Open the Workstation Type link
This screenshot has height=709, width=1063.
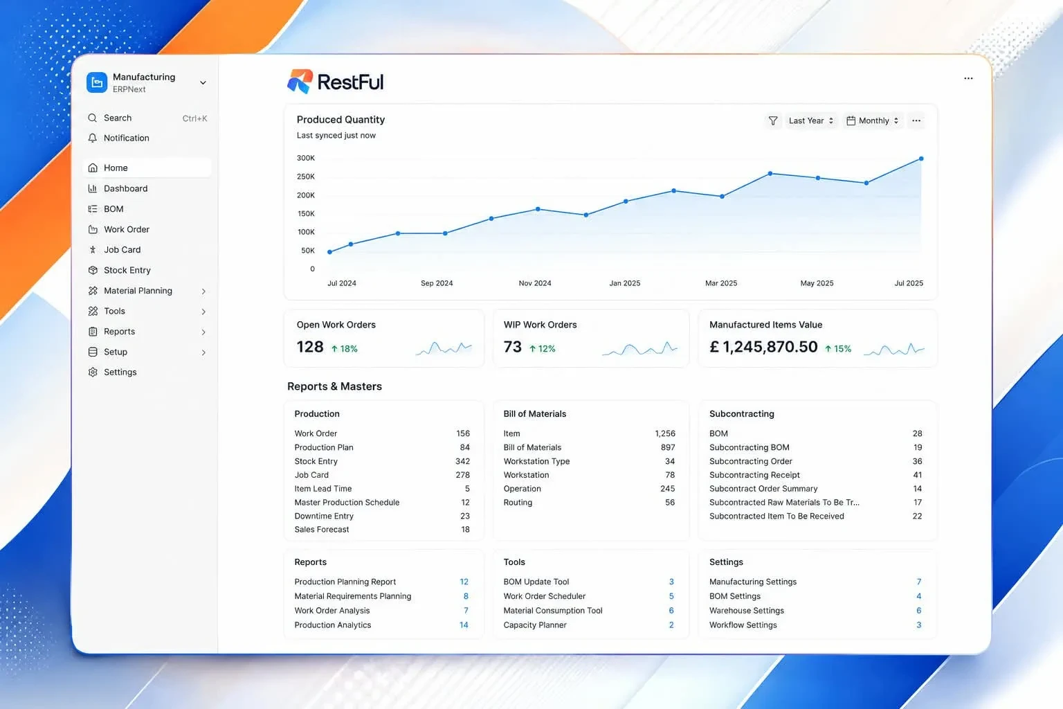click(x=536, y=461)
